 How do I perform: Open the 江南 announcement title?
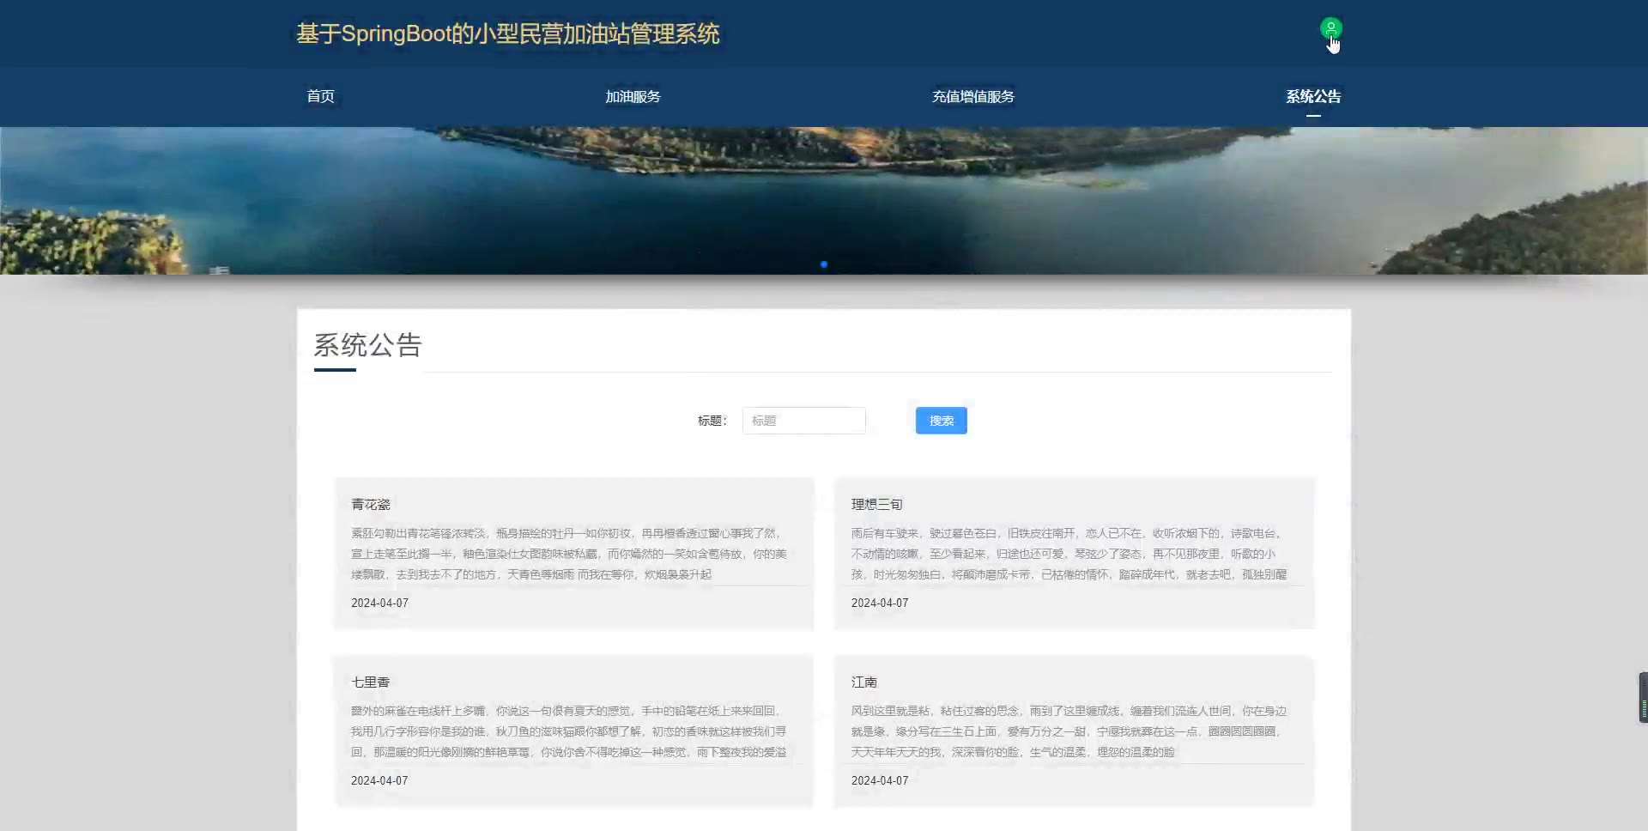(864, 682)
